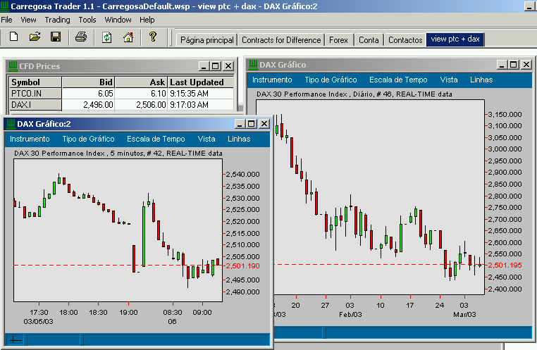Select the PTCO.IN symbol row
Viewport: 537px width, 350px height.
coord(35,94)
